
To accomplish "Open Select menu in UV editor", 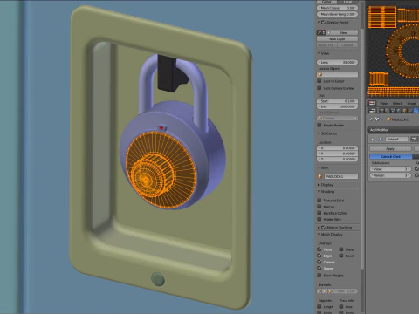I will point(397,104).
